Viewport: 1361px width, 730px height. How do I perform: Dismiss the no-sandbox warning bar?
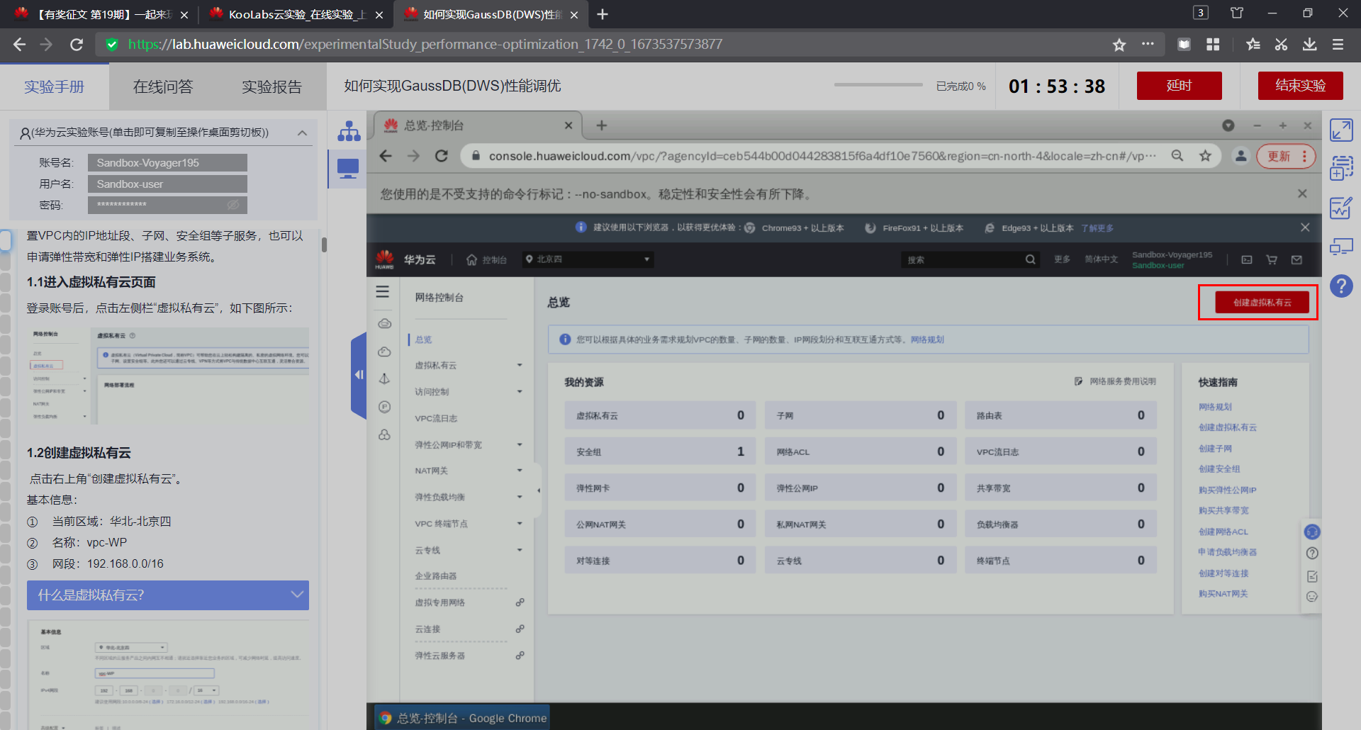coord(1302,193)
